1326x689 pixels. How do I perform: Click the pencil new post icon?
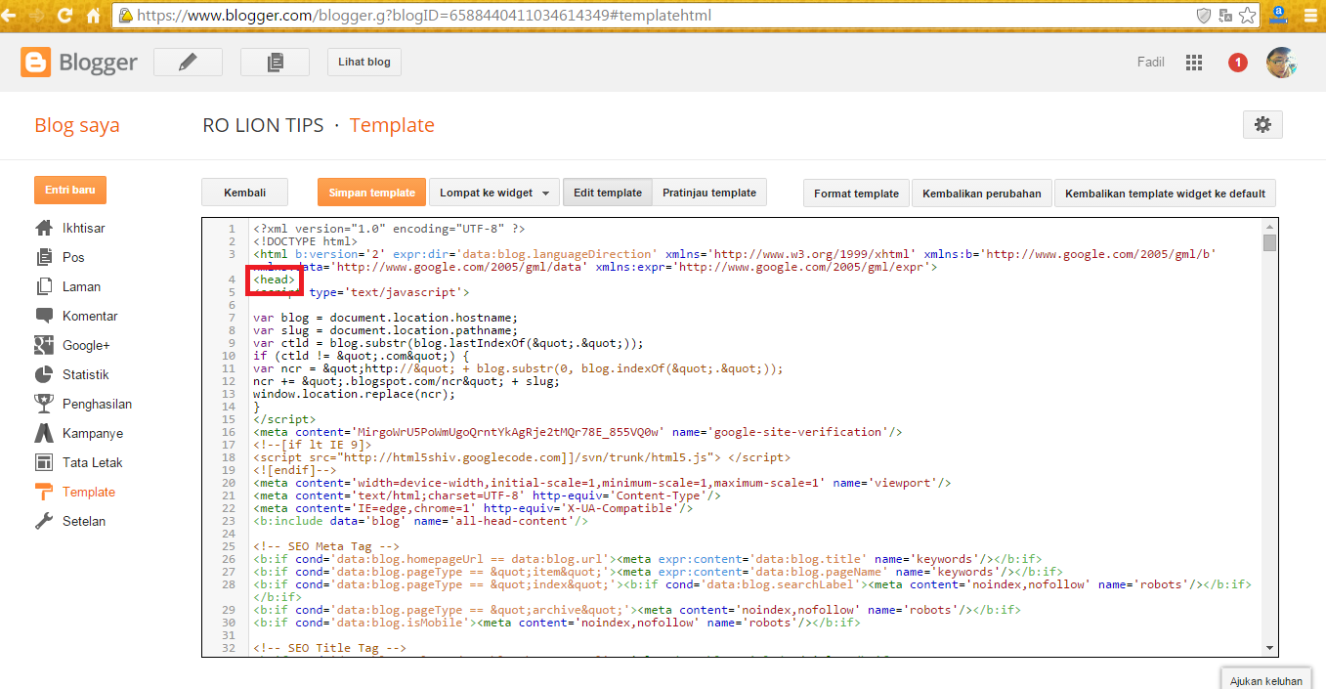(x=188, y=63)
